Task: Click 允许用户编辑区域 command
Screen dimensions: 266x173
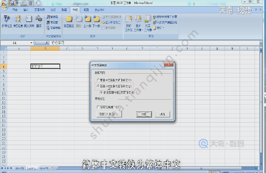Action: (165, 22)
